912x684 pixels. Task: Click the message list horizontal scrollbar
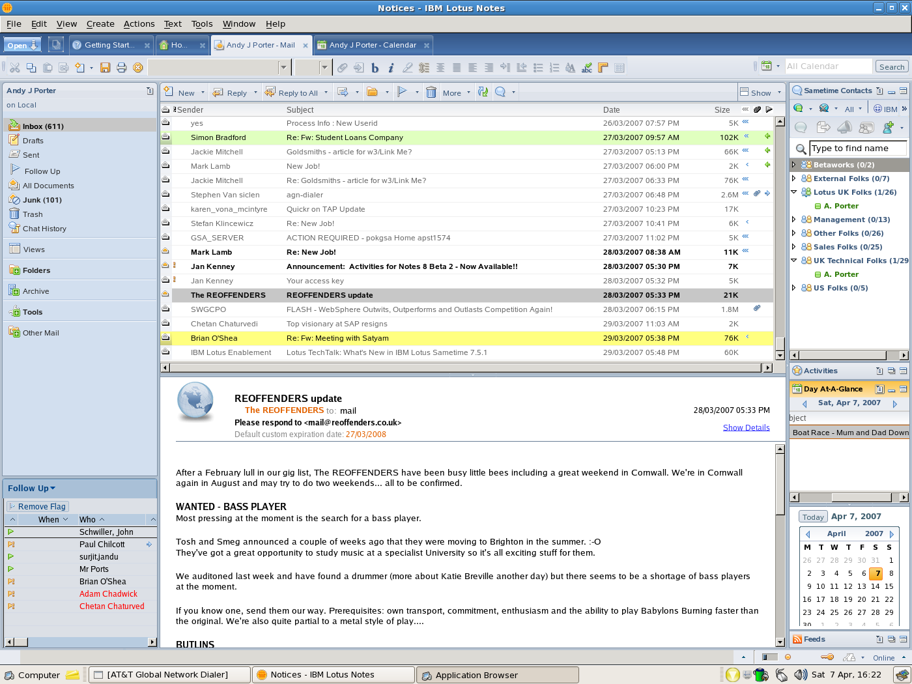coord(467,368)
